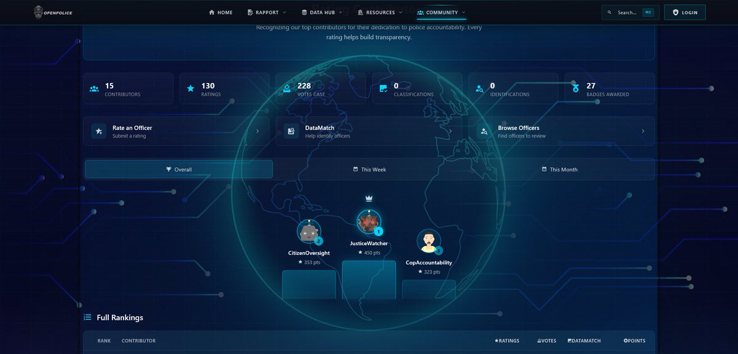Click the Points column header

click(x=634, y=340)
